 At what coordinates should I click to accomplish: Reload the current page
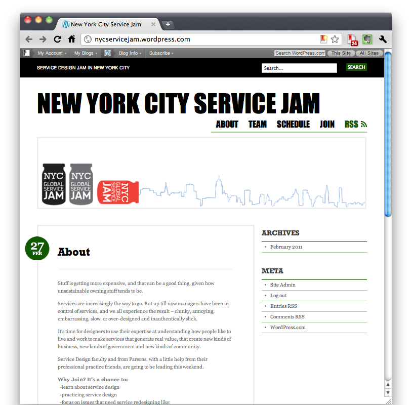coord(57,39)
